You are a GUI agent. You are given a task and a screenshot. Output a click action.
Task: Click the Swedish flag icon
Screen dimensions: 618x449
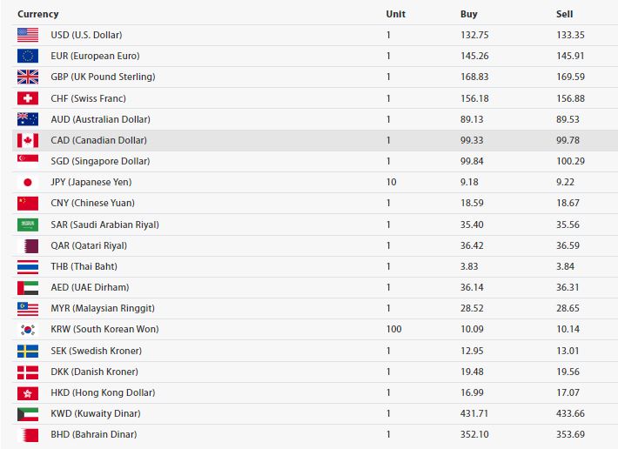28,351
